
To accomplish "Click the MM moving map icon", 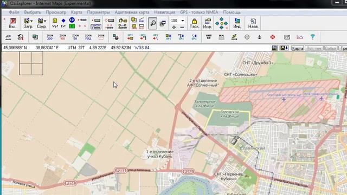I will [221, 37].
